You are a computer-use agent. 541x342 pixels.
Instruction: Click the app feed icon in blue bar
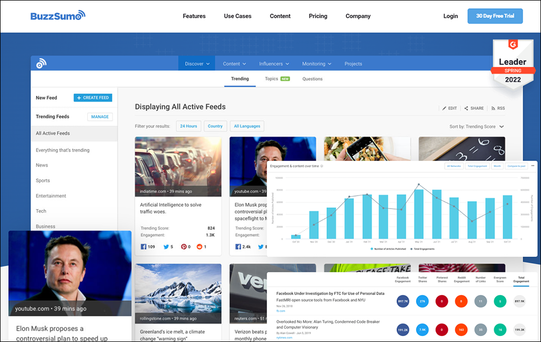(x=41, y=63)
